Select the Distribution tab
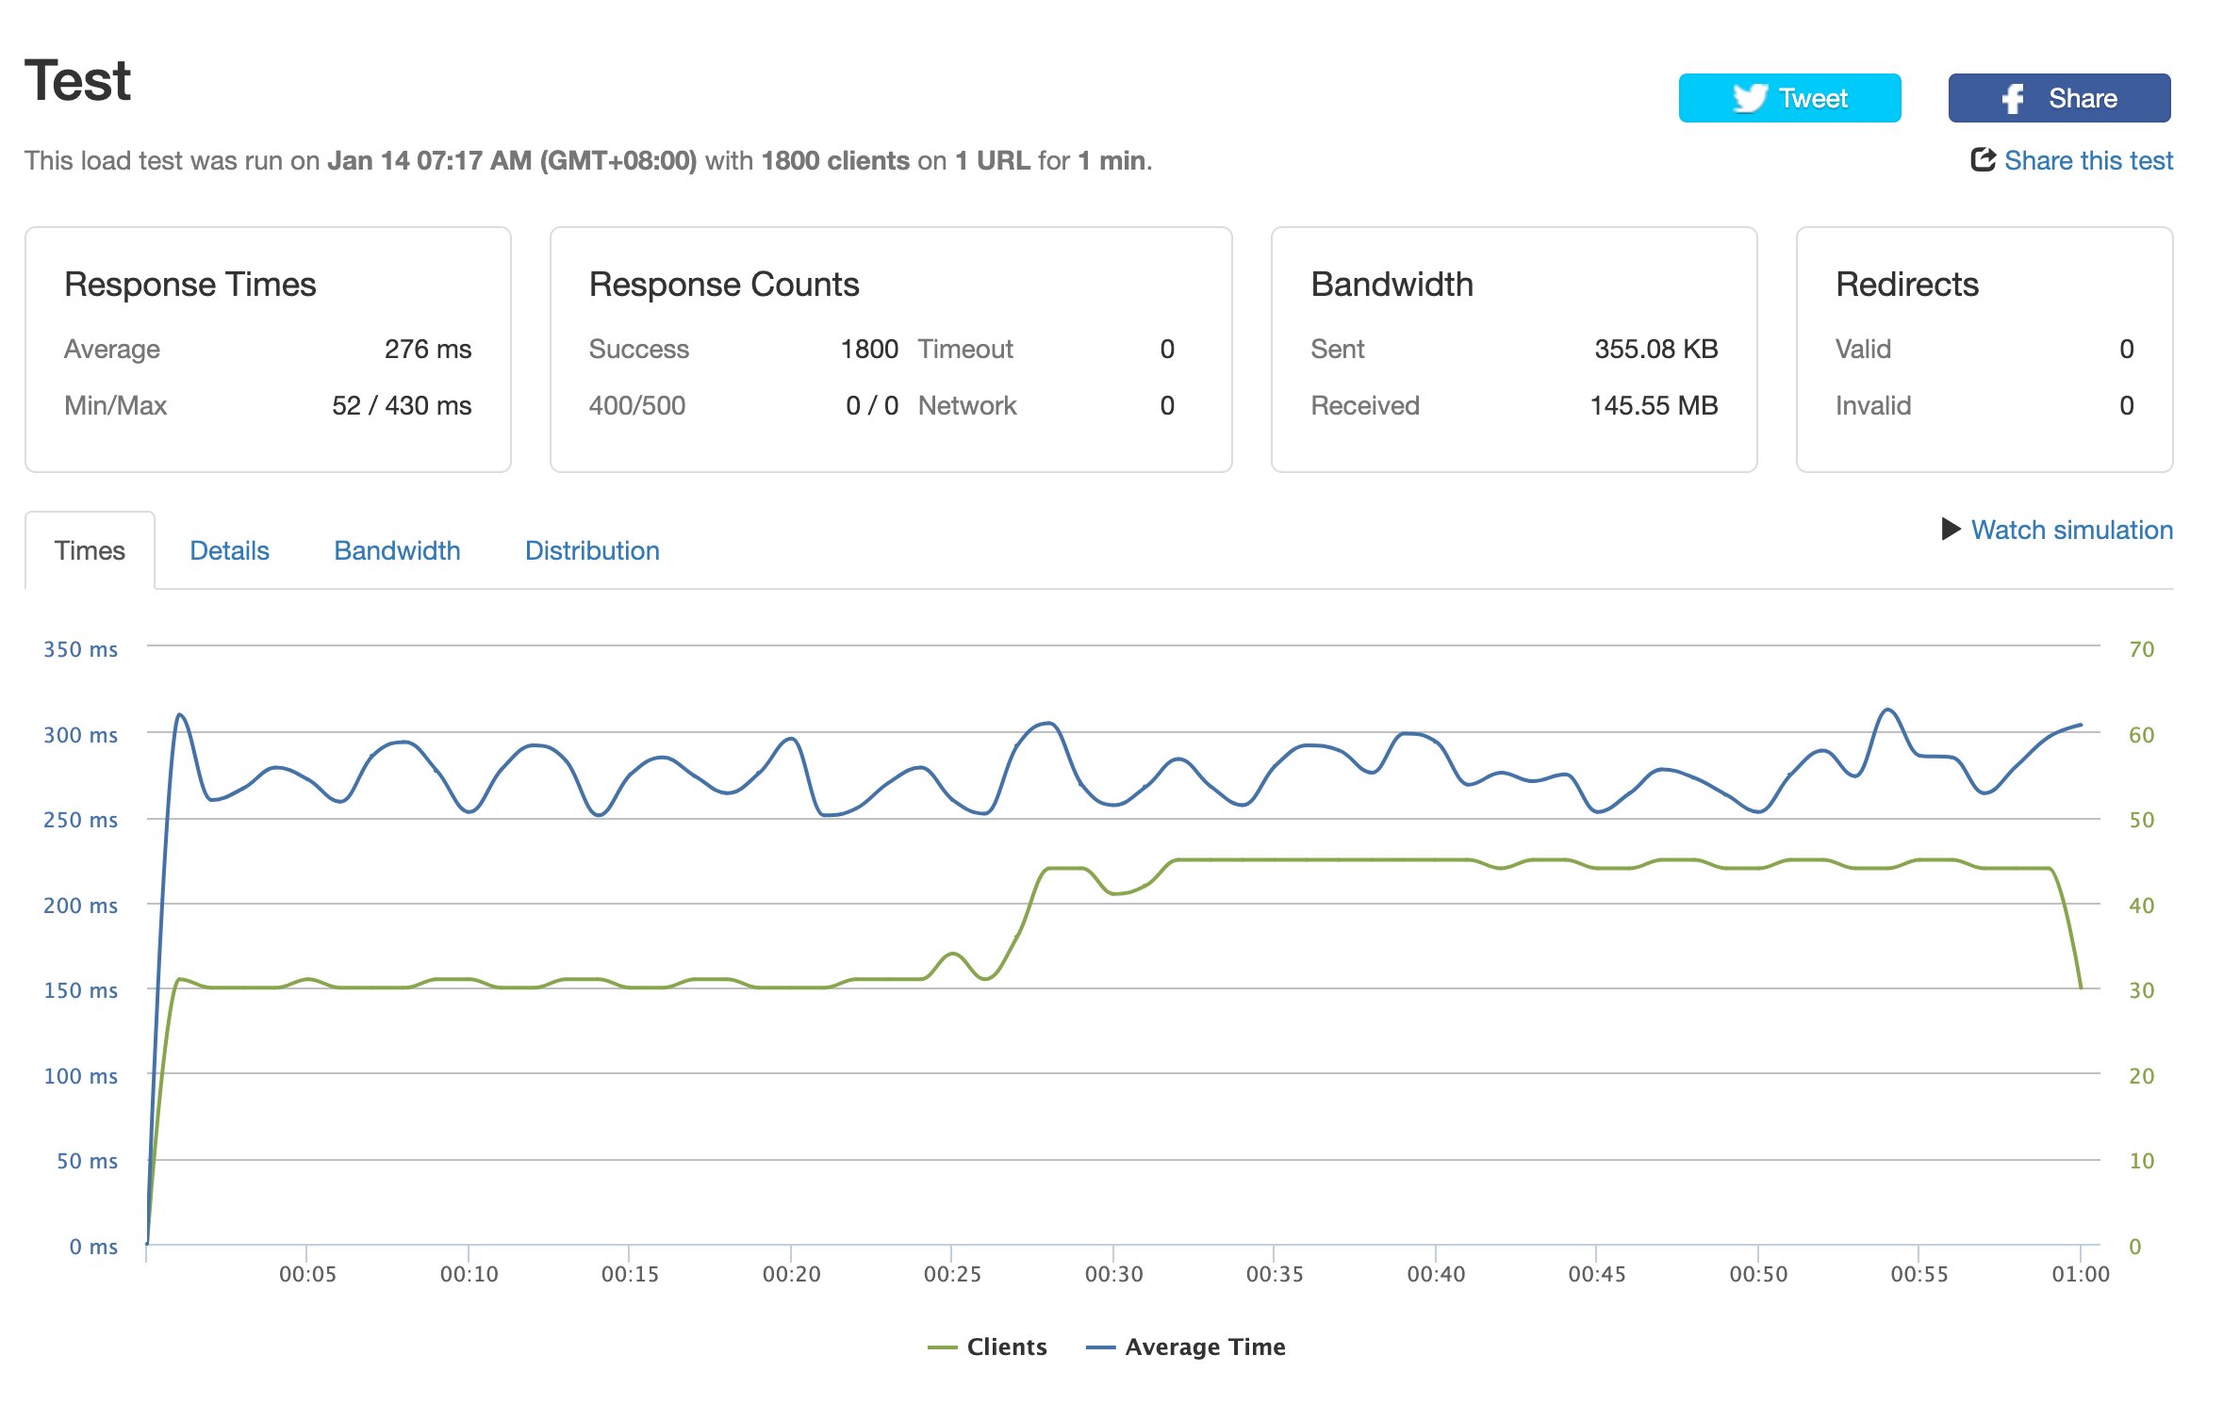Image resolution: width=2223 pixels, height=1404 pixels. (592, 550)
